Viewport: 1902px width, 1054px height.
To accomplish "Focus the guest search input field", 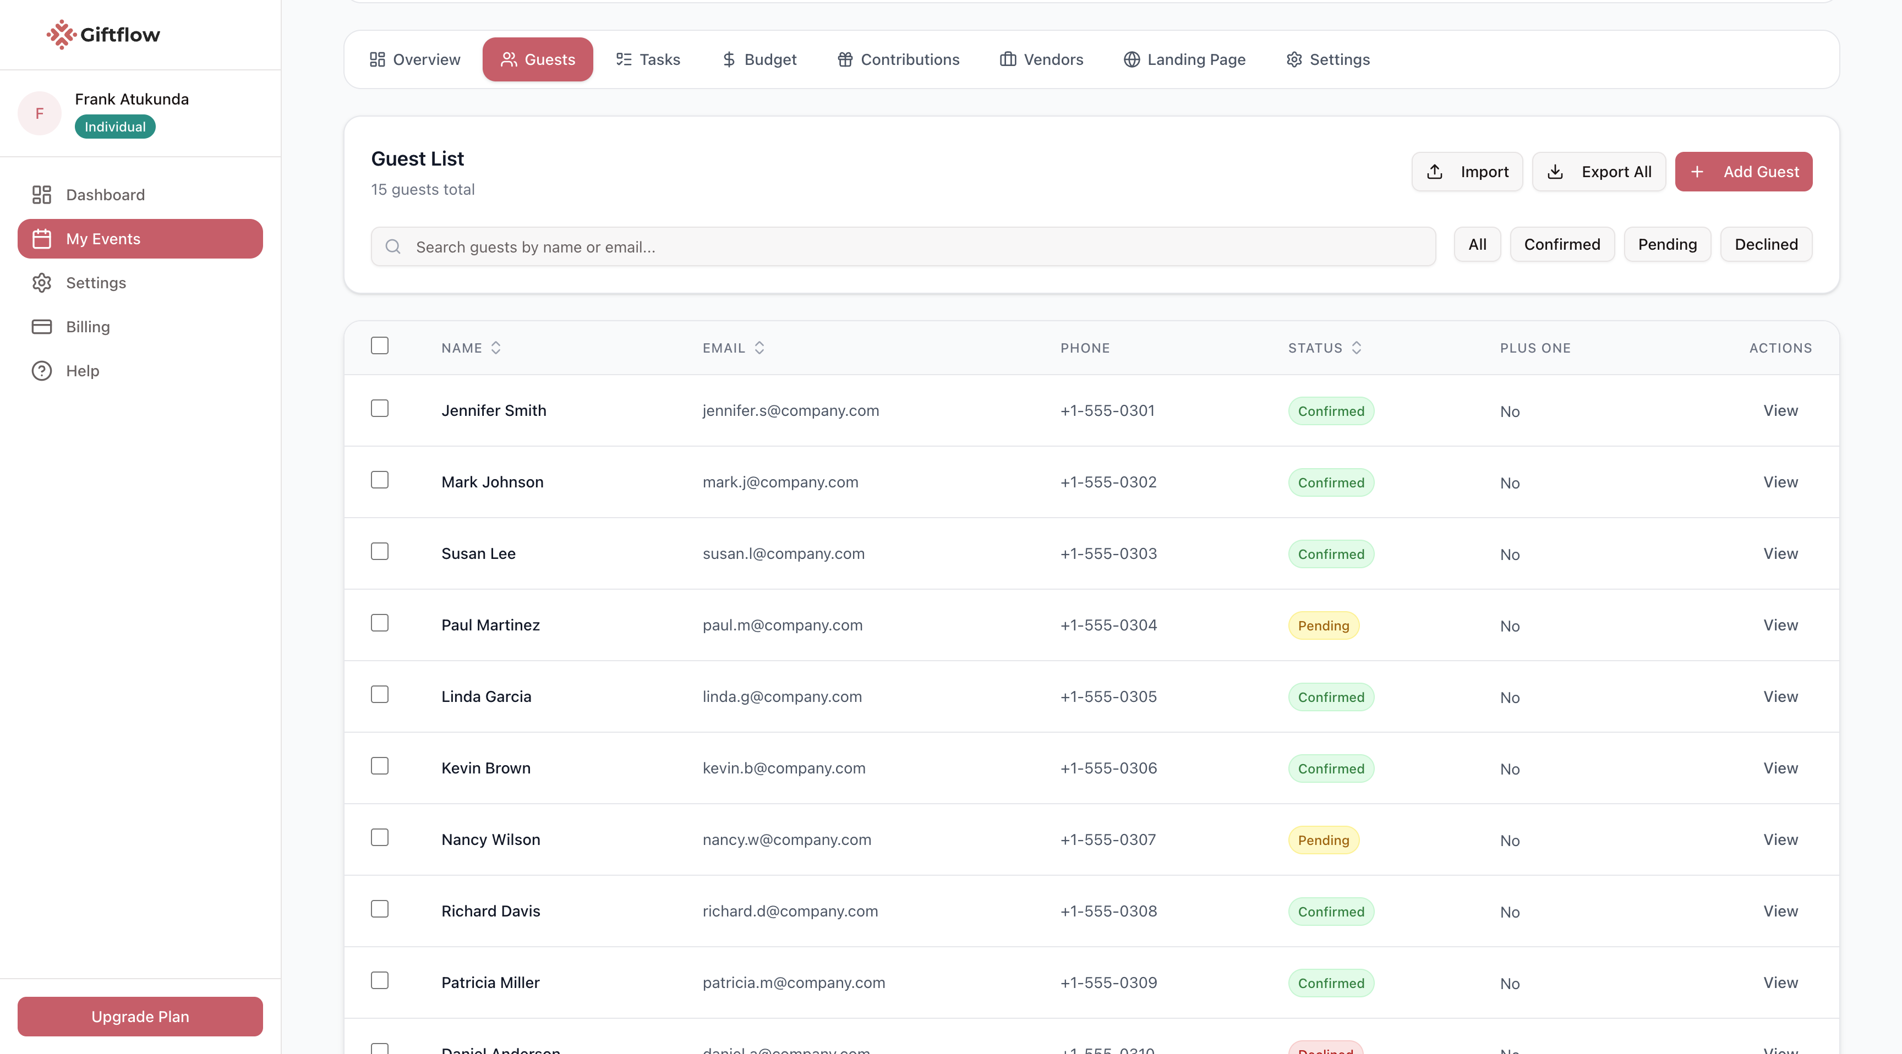I will [916, 246].
